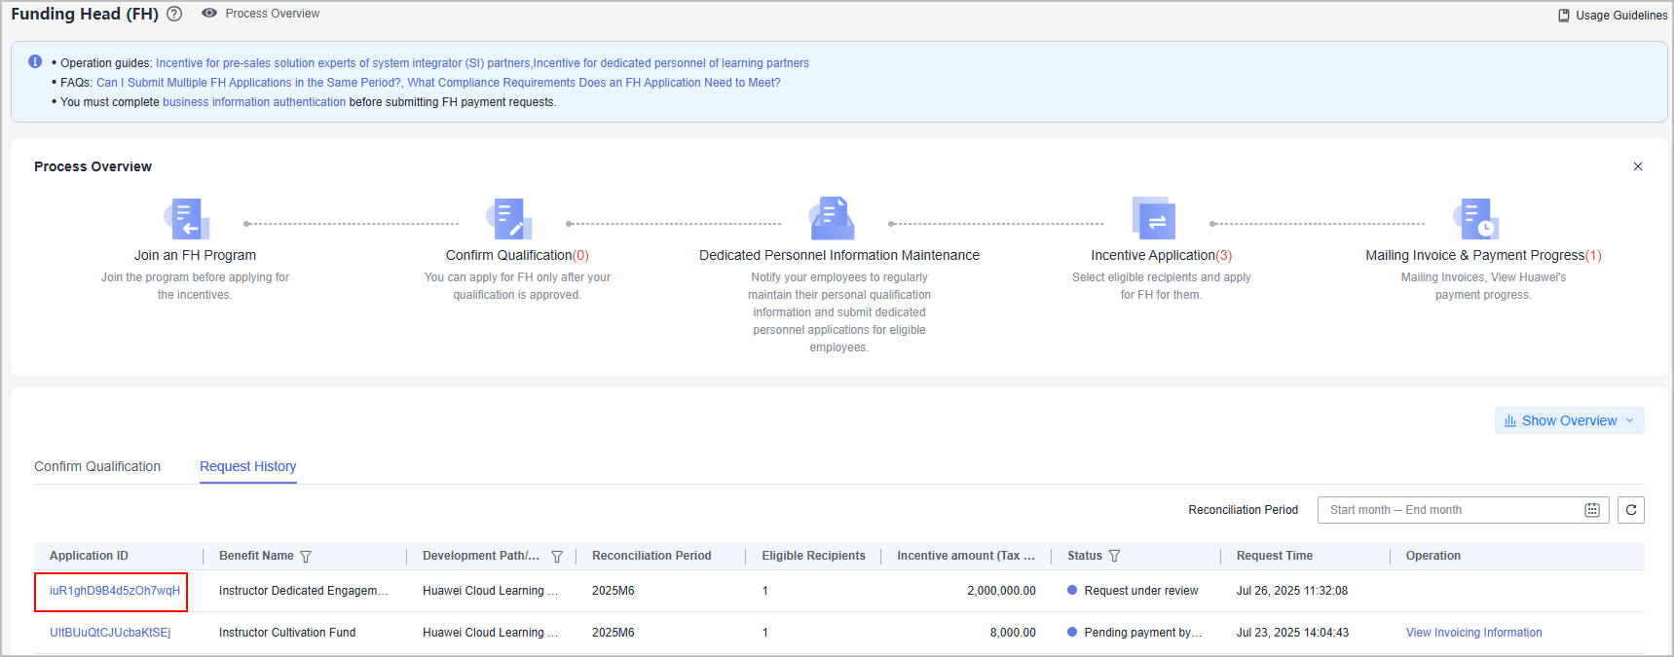The width and height of the screenshot is (1674, 657).
Task: Open the Benefit Name column filter
Action: coord(306,557)
